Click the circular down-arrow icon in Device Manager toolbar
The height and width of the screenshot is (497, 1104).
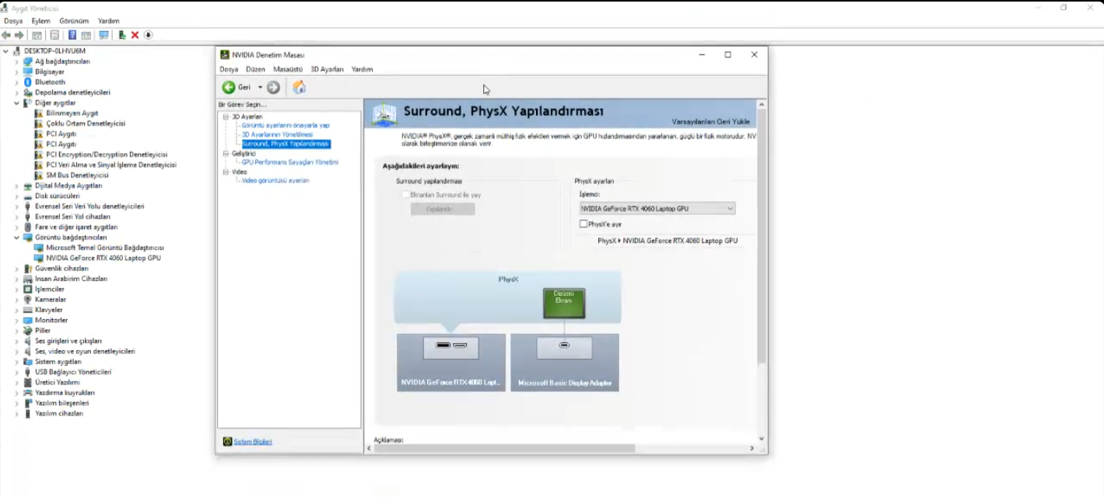pyautogui.click(x=148, y=35)
